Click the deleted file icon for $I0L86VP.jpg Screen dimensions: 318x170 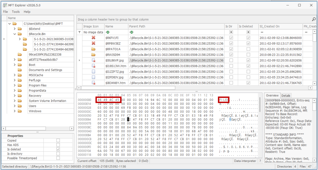(93, 60)
